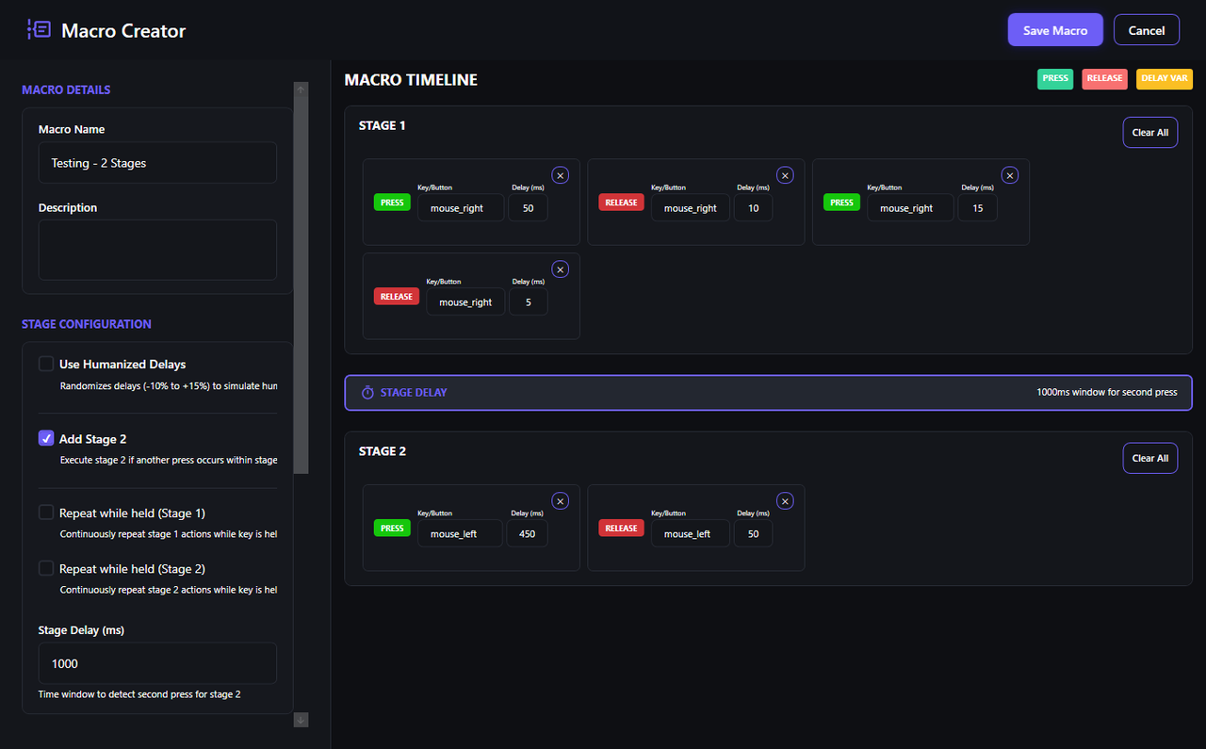This screenshot has width=1206, height=749.
Task: Edit the Stage Delay (ms) field showing 1000
Action: [157, 663]
